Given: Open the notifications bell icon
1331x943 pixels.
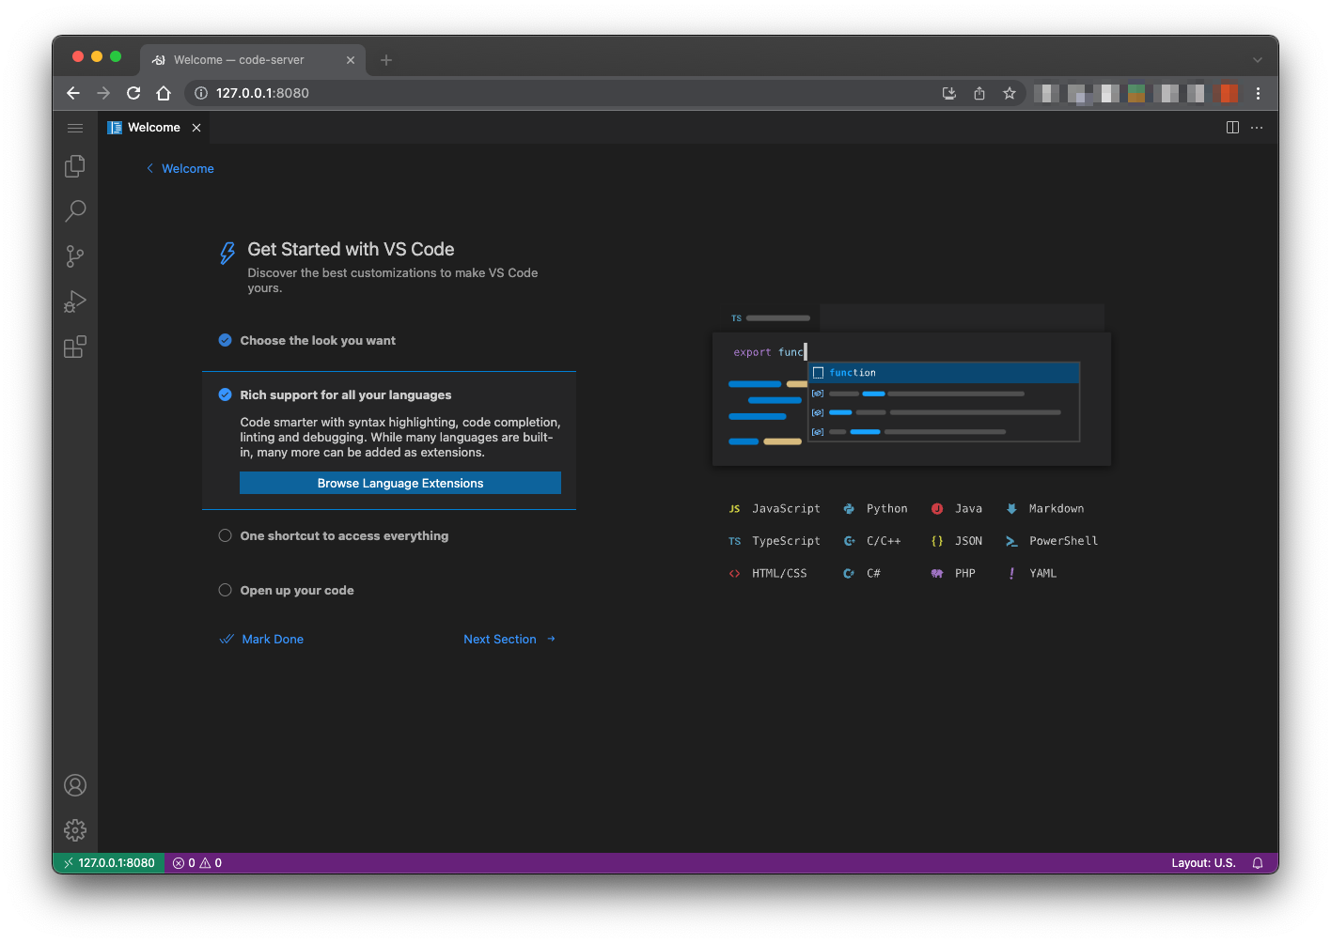Looking at the screenshot, I should (x=1258, y=863).
